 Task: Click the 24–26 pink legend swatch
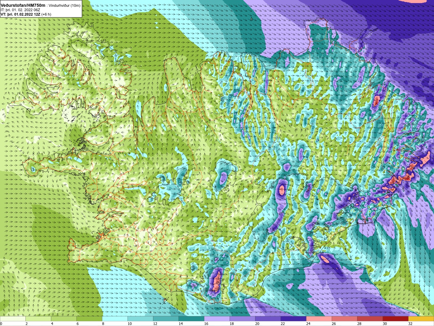tap(319, 319)
